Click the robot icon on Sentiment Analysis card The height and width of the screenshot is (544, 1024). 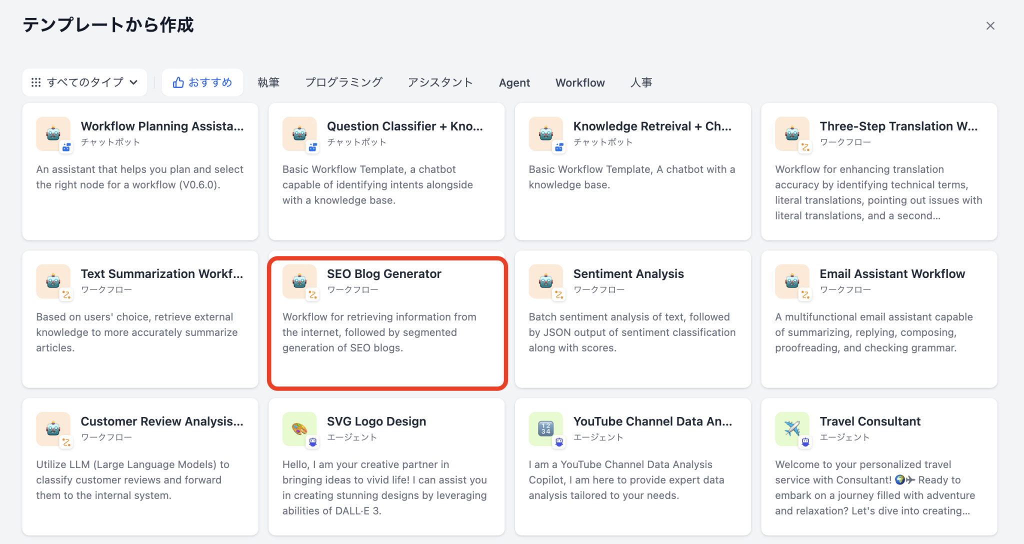pyautogui.click(x=545, y=281)
